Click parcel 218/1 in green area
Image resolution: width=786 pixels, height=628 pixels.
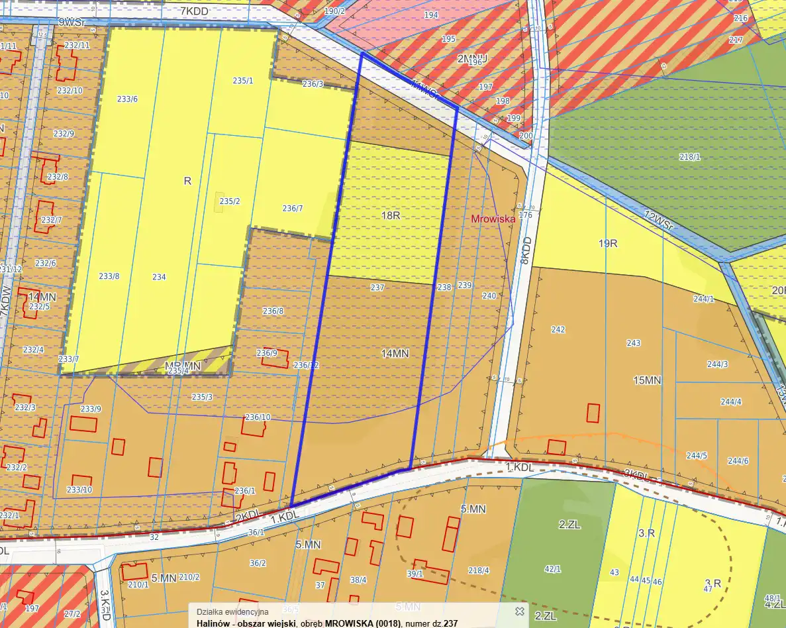pyautogui.click(x=690, y=156)
